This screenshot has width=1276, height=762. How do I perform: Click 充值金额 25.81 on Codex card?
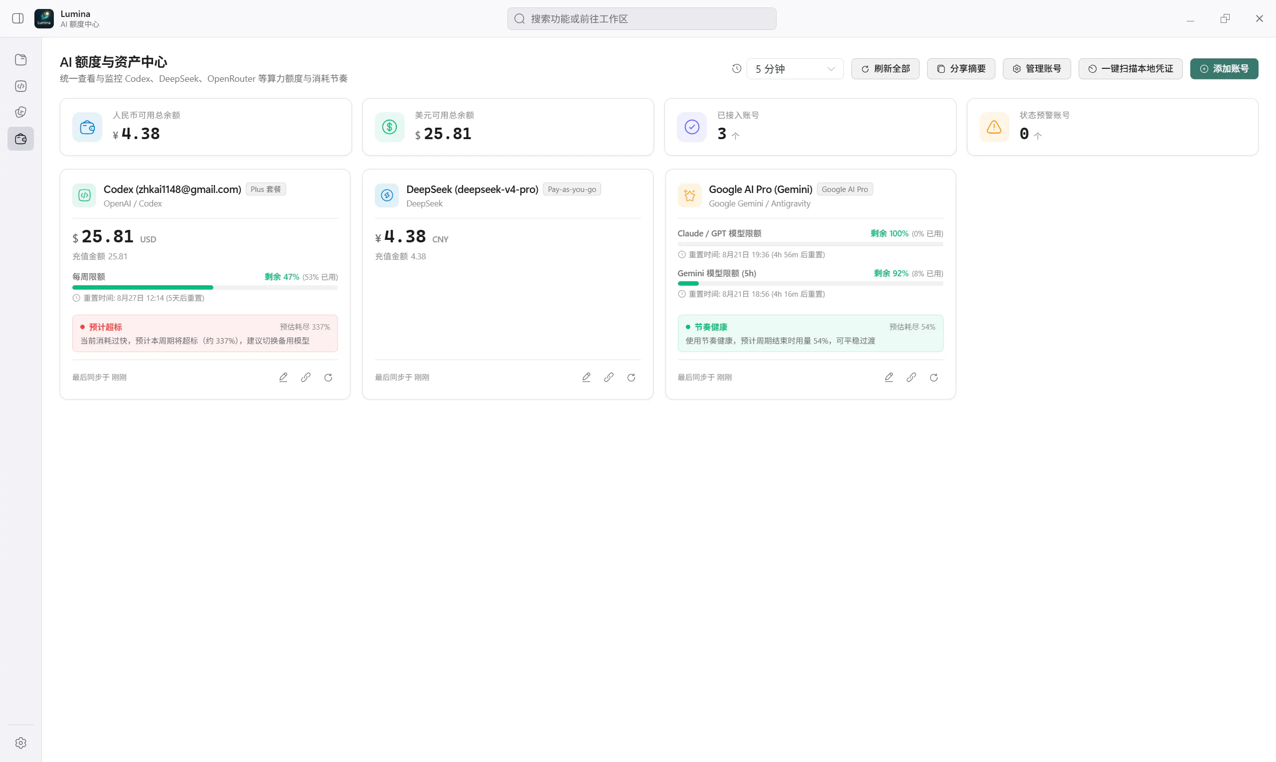(x=100, y=256)
